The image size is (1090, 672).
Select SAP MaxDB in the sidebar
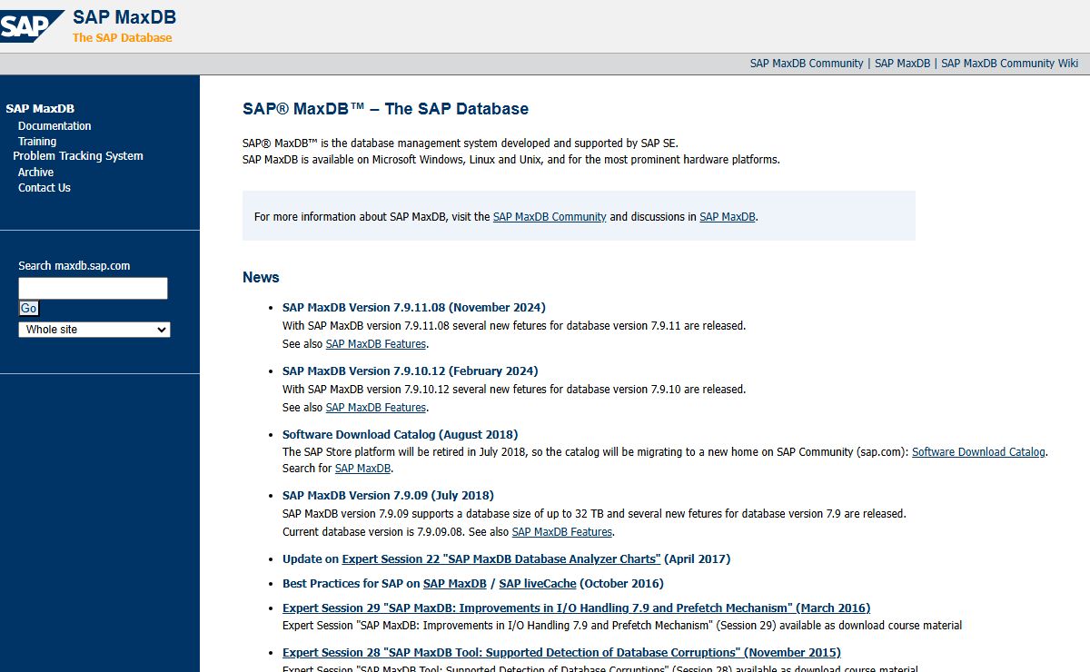pos(40,109)
